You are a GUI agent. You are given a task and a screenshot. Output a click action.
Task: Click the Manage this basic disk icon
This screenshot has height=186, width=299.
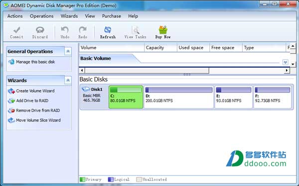point(11,62)
